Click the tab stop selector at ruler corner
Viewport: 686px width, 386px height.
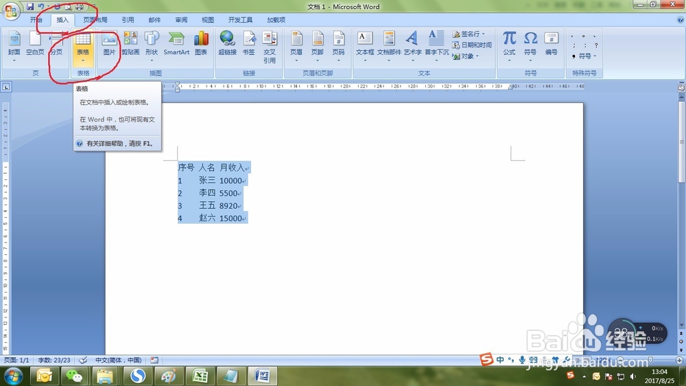coord(6,87)
